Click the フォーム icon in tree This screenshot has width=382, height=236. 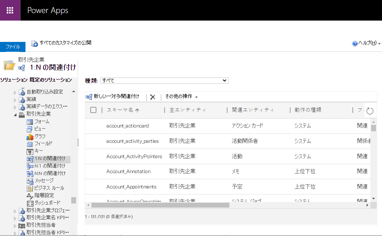[30, 122]
